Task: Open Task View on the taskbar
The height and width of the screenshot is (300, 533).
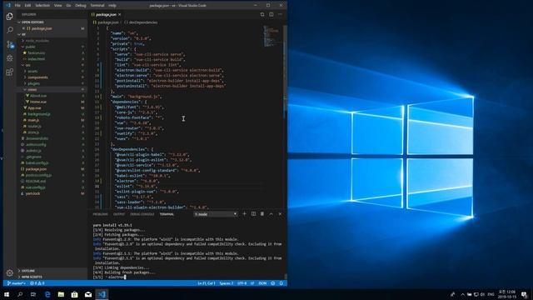Action: click(33, 294)
